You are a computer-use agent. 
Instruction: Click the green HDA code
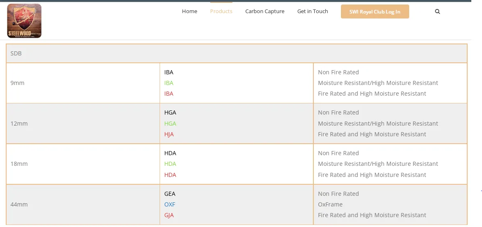[x=170, y=164]
